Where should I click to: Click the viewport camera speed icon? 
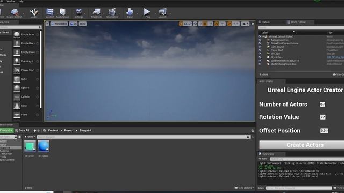coord(245,24)
